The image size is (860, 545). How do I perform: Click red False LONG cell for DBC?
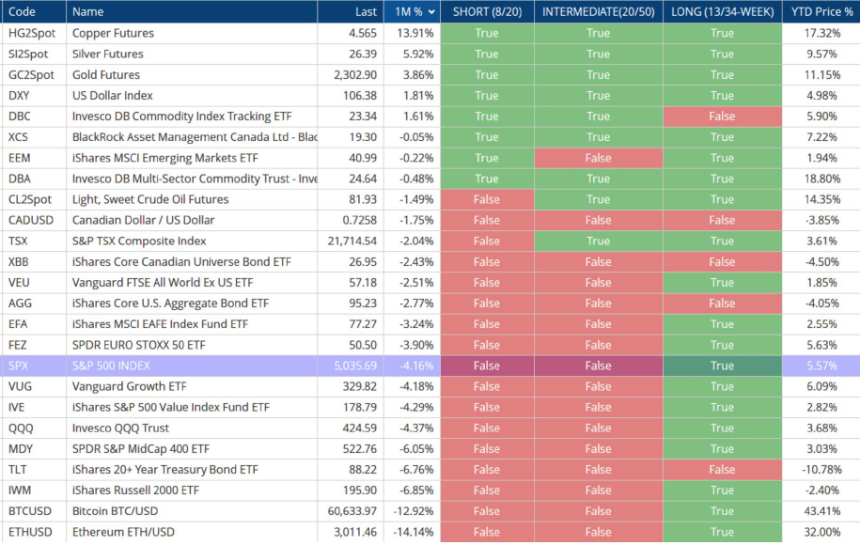coord(722,117)
